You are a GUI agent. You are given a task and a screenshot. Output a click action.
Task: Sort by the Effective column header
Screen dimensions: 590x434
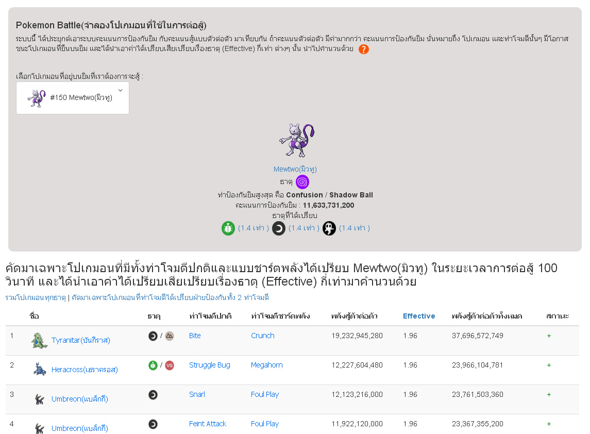(419, 316)
